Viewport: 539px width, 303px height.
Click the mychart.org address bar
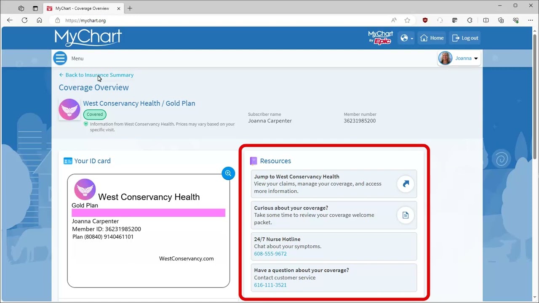click(x=219, y=20)
